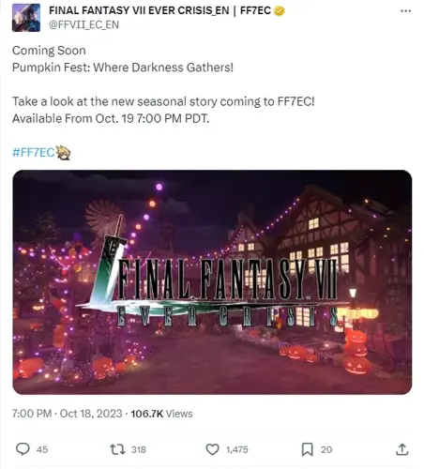The image size is (424, 469).
Task: Like the post with the heart icon
Action: (x=212, y=449)
